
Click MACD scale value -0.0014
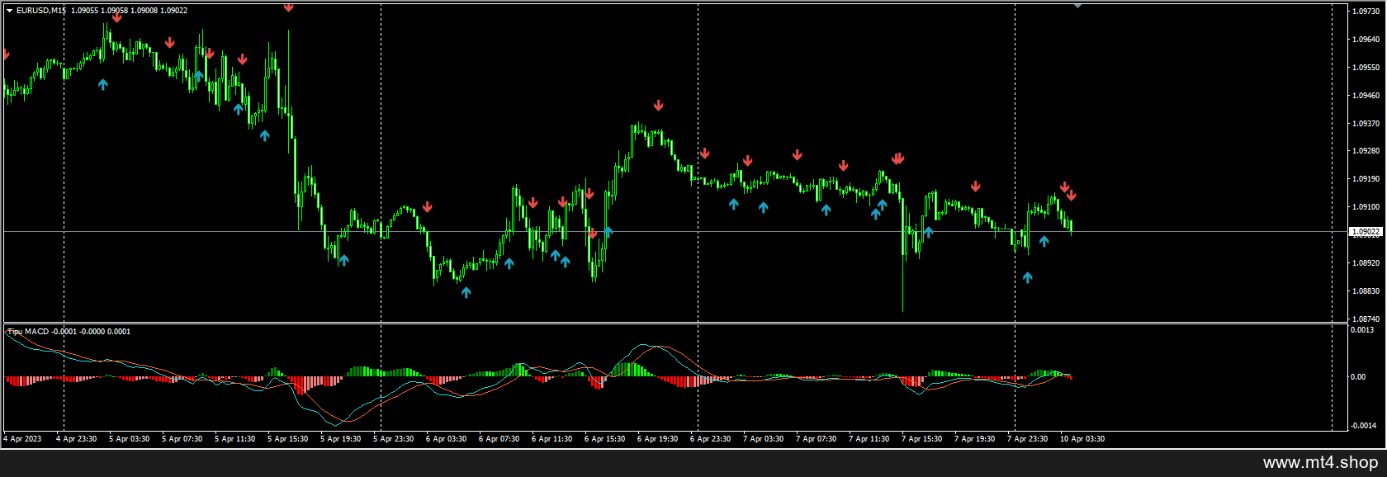coord(1362,426)
